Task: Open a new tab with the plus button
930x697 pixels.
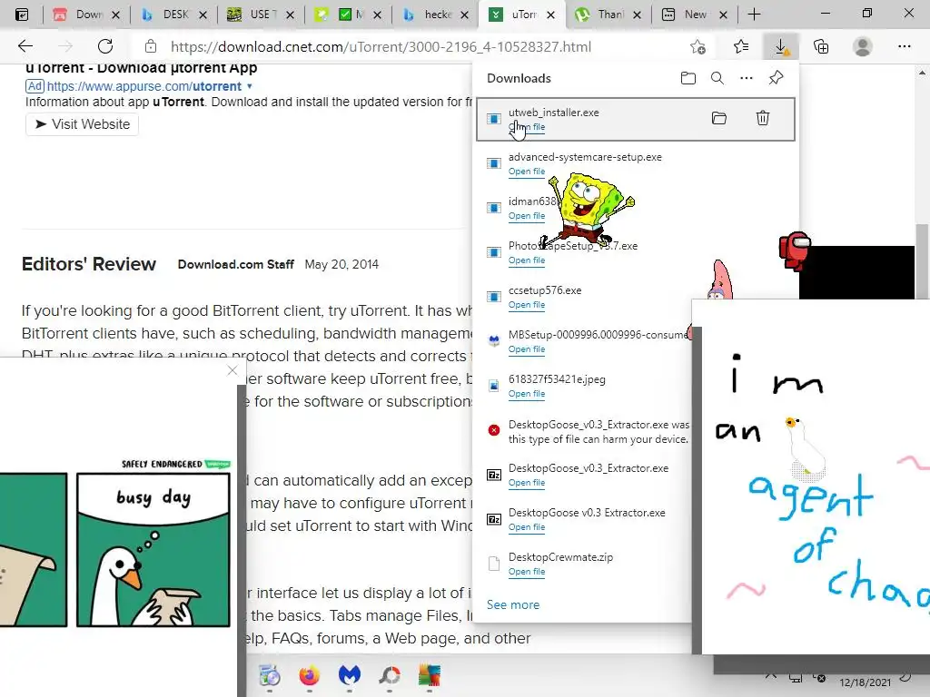Action: [x=754, y=15]
